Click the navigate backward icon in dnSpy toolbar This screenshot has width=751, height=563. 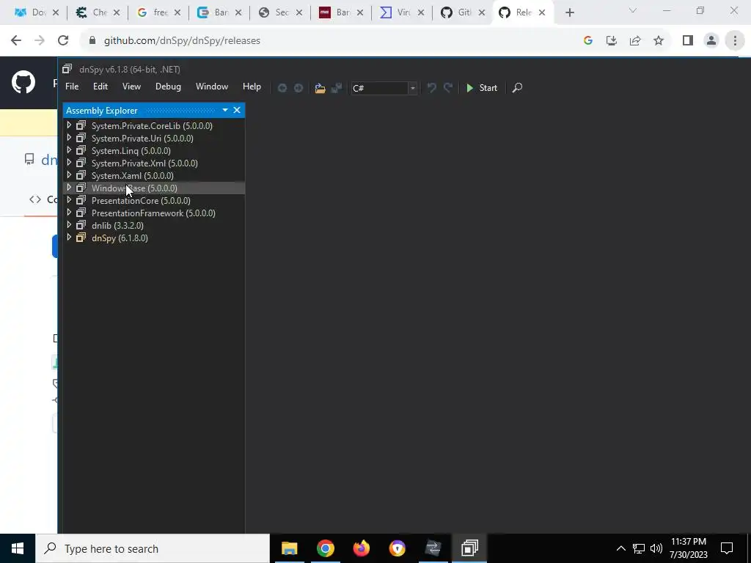(x=282, y=88)
